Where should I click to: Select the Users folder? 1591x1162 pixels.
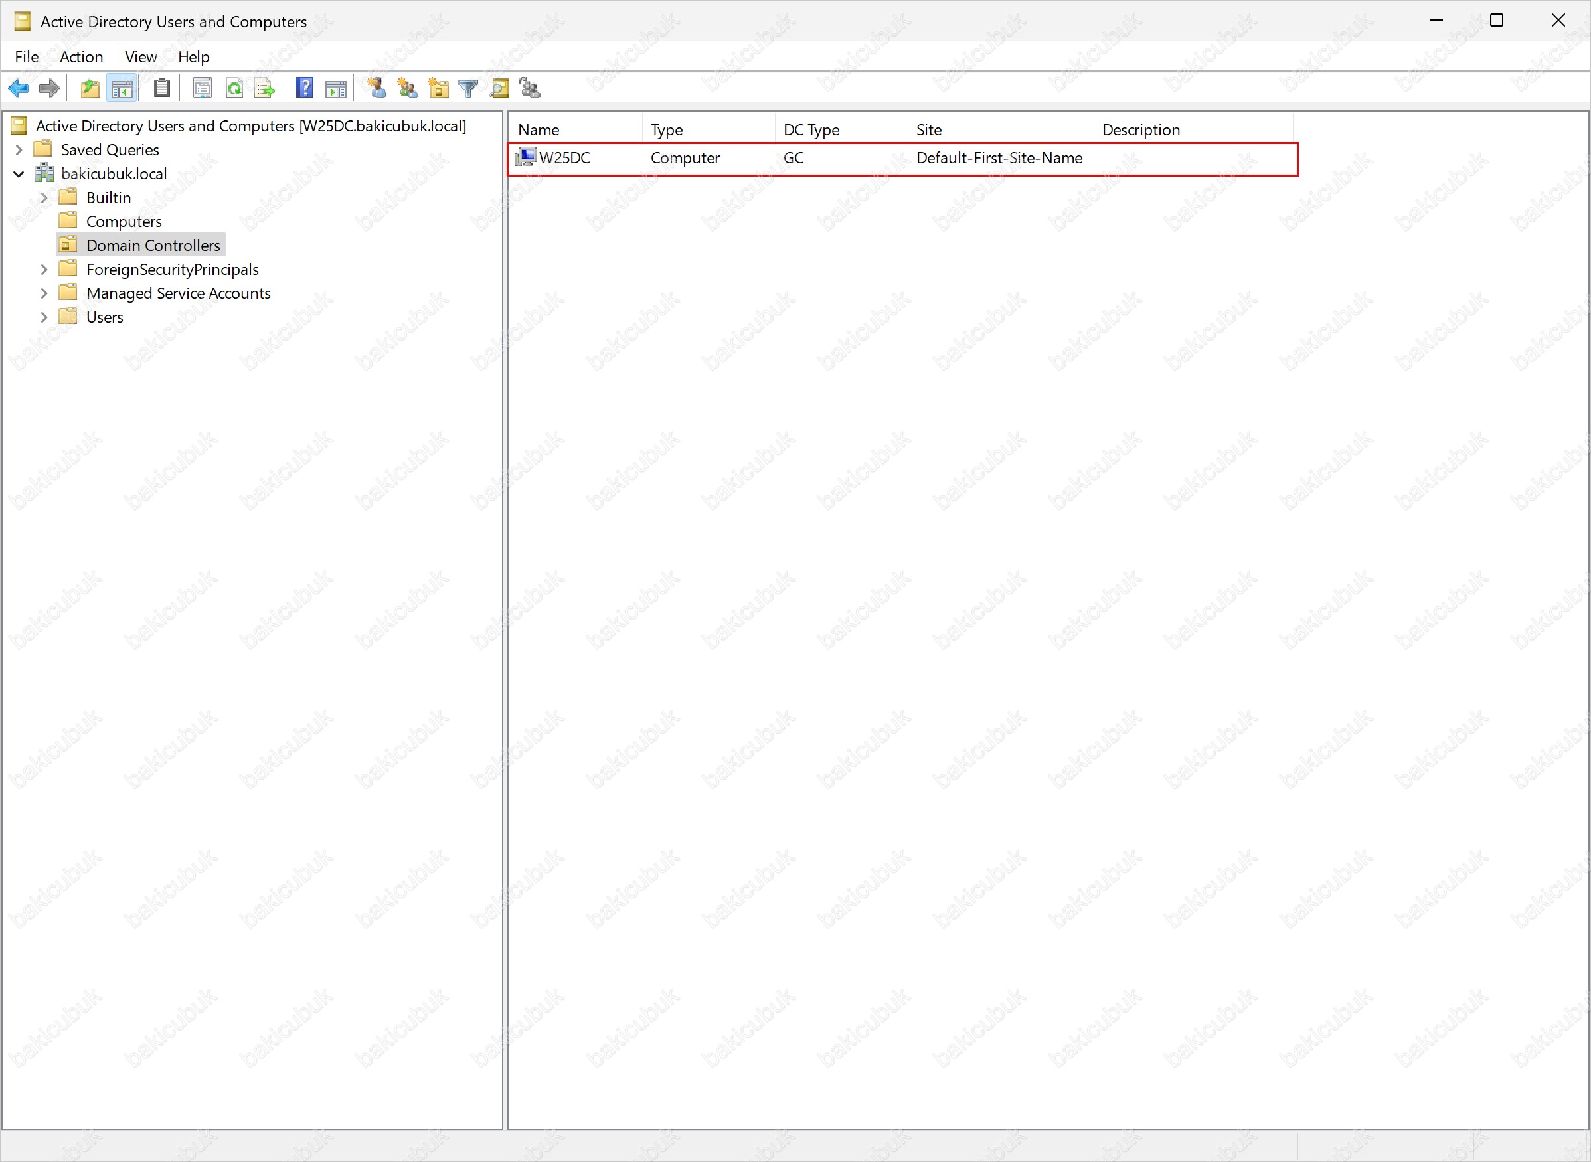pyautogui.click(x=105, y=317)
